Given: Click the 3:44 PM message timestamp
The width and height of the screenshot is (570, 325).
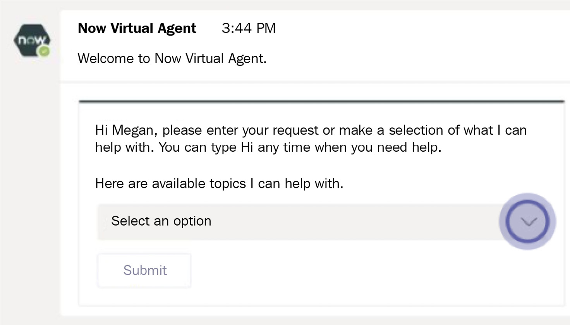Looking at the screenshot, I should 249,28.
